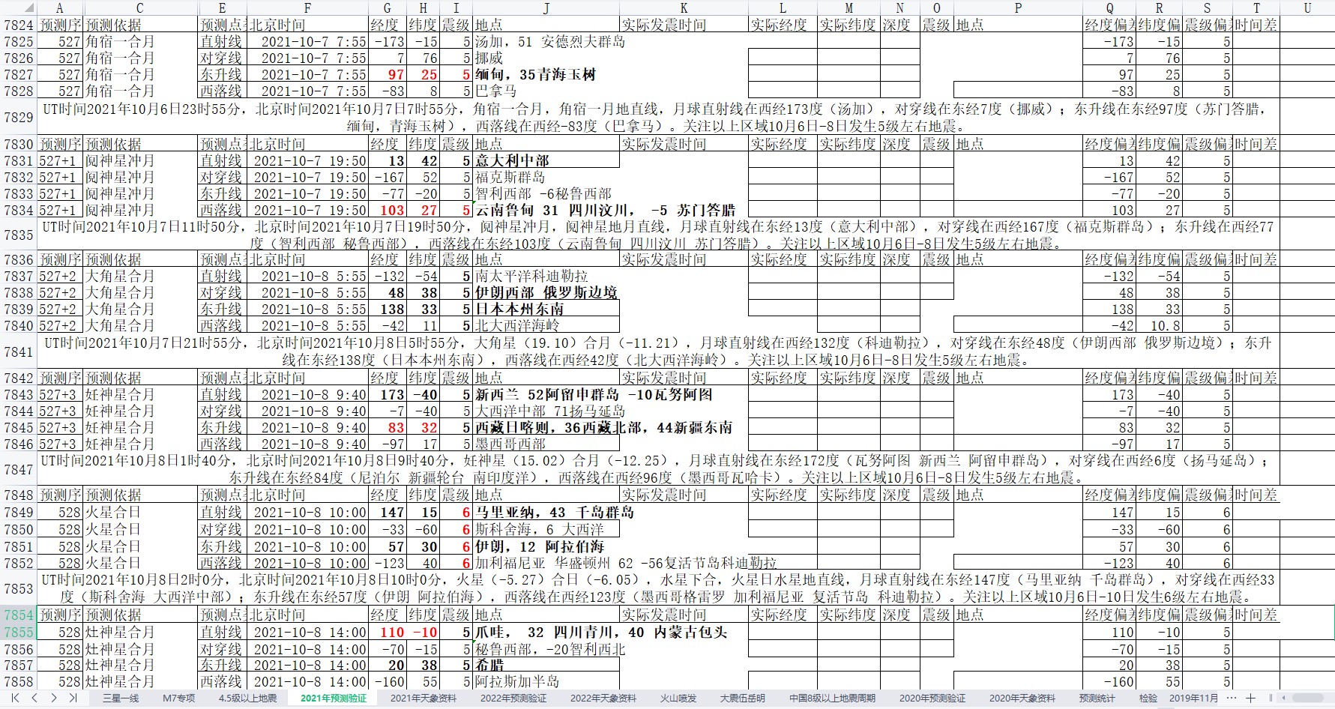This screenshot has width=1335, height=709.
Task: Select column U header
Action: click(1307, 8)
